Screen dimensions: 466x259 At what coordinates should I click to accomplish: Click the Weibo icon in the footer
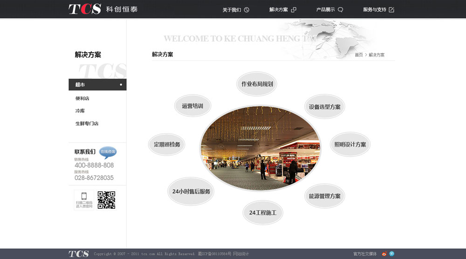click(384, 254)
